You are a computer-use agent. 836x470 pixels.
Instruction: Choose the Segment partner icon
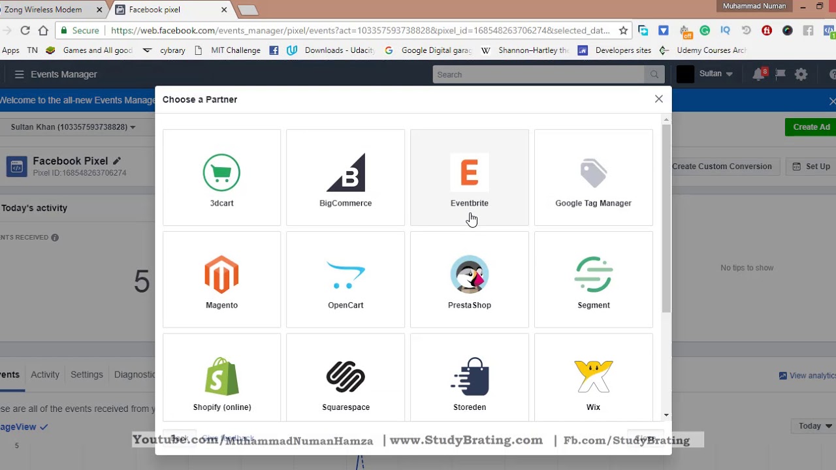593,275
